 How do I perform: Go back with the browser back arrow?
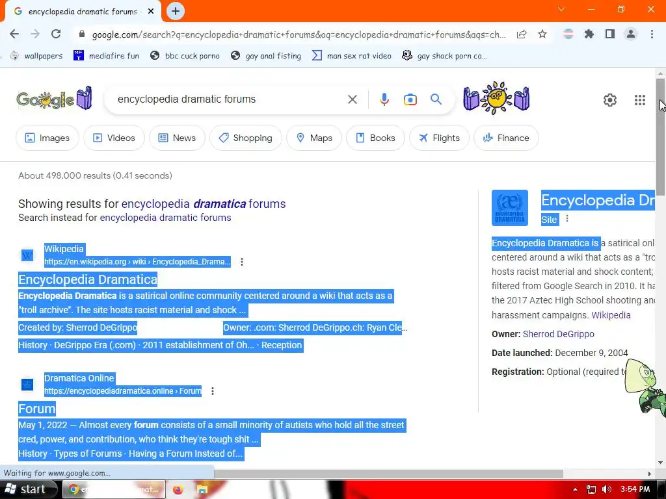pyautogui.click(x=14, y=34)
